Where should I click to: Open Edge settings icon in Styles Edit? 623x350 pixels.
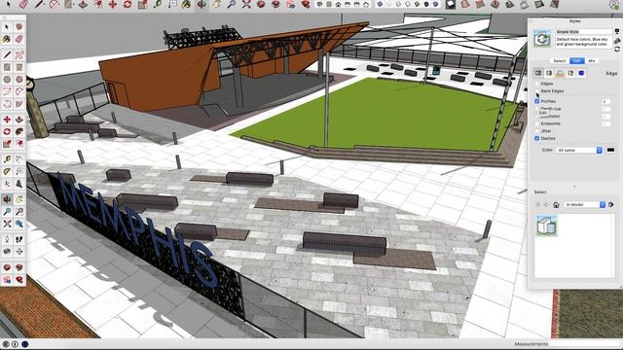coord(538,73)
